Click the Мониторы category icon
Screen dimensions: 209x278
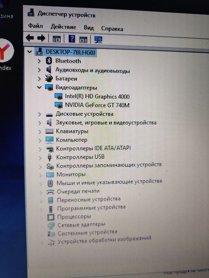(50, 175)
